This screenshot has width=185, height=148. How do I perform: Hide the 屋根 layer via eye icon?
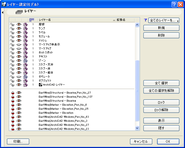click(x=19, y=24)
